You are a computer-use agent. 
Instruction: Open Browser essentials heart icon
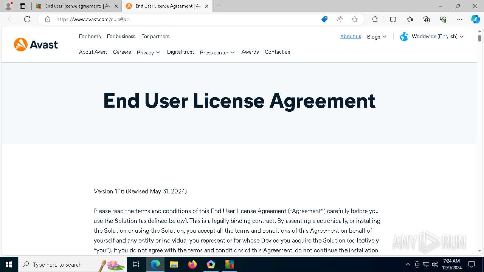click(x=443, y=19)
